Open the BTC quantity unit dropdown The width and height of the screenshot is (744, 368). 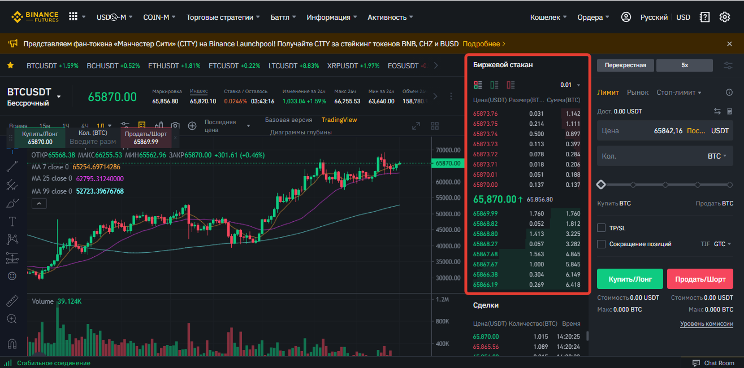pos(717,156)
